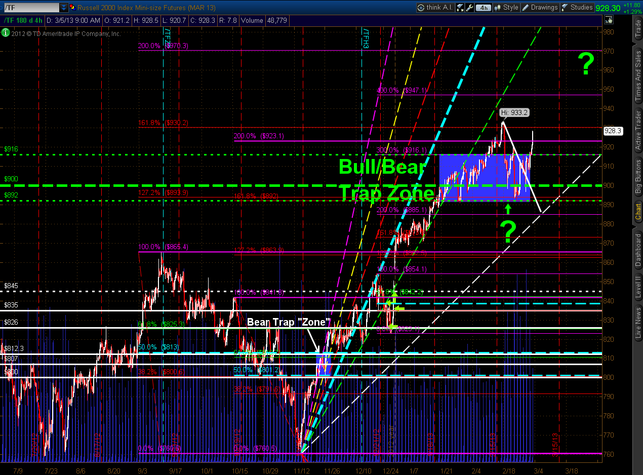Click the 161.8% ($930.2) Fibonacci label

(163, 123)
